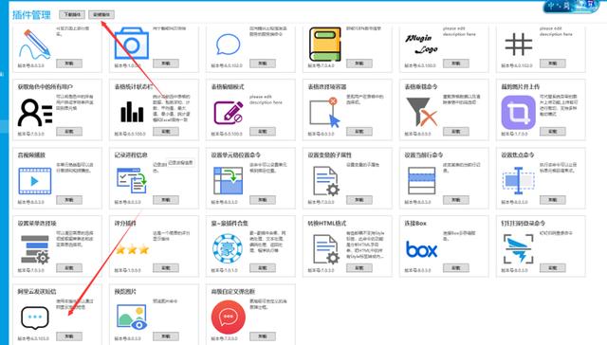This screenshot has height=345, width=607.
Task: Uninstall the star rating plugin
Action: [x=166, y=268]
